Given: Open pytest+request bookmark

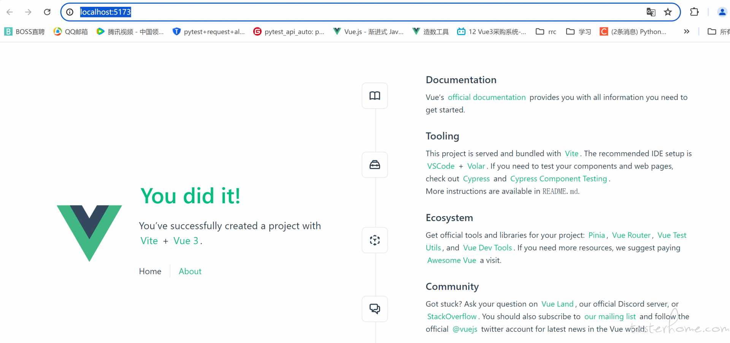Looking at the screenshot, I should (x=208, y=32).
